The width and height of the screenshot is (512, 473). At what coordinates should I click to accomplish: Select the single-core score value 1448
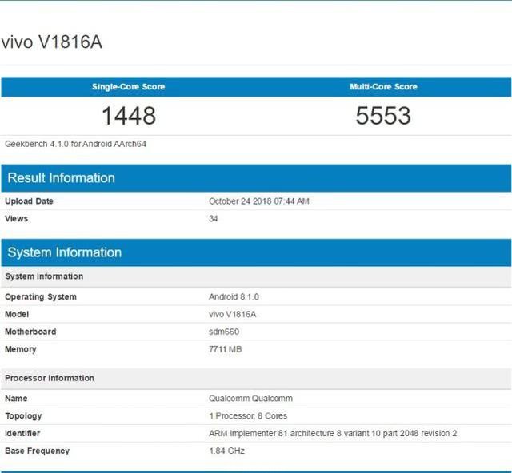pyautogui.click(x=129, y=116)
